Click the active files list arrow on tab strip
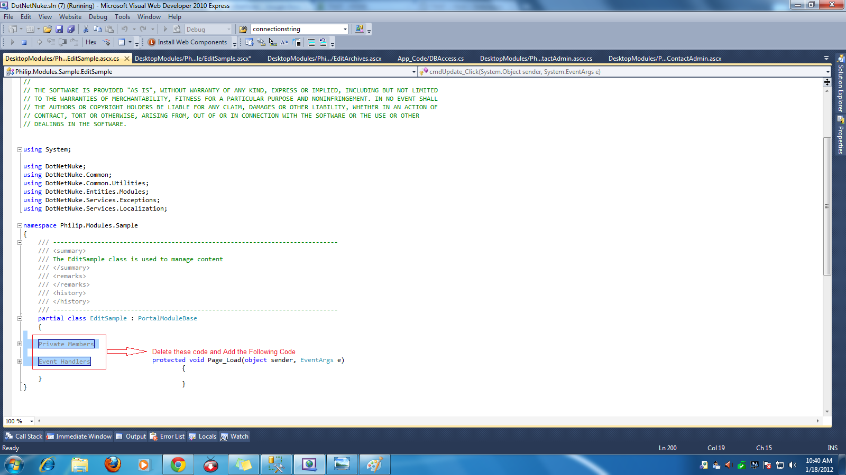 (826, 58)
